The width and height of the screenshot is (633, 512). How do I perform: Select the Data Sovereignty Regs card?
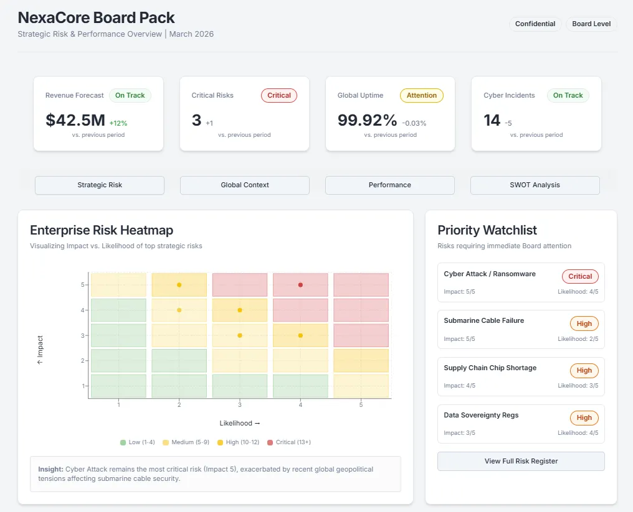click(x=521, y=424)
